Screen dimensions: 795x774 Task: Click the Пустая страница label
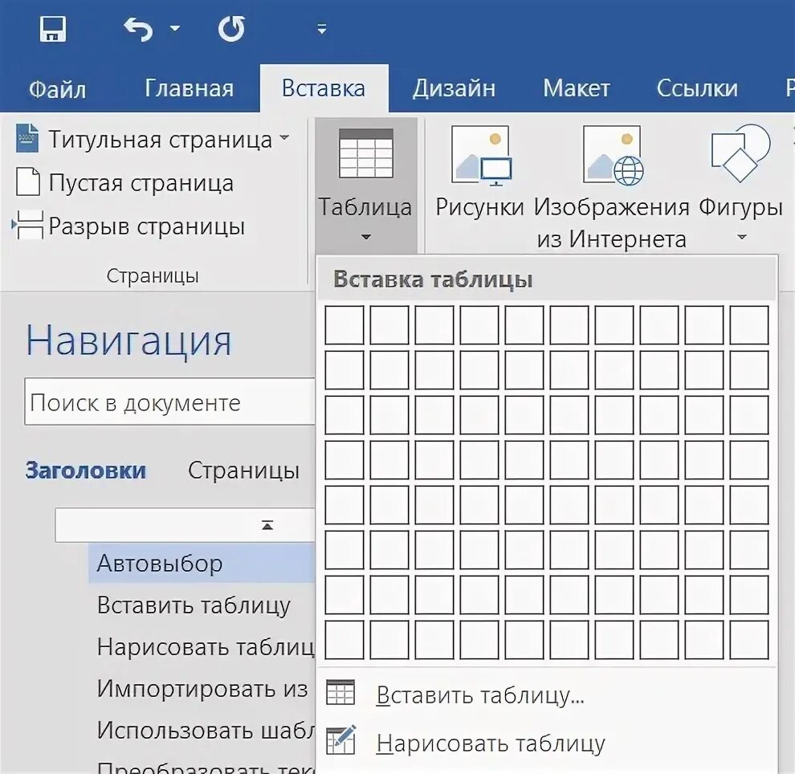[x=141, y=182]
